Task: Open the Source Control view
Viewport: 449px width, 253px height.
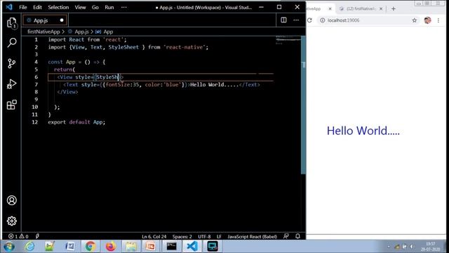Action: 12,63
